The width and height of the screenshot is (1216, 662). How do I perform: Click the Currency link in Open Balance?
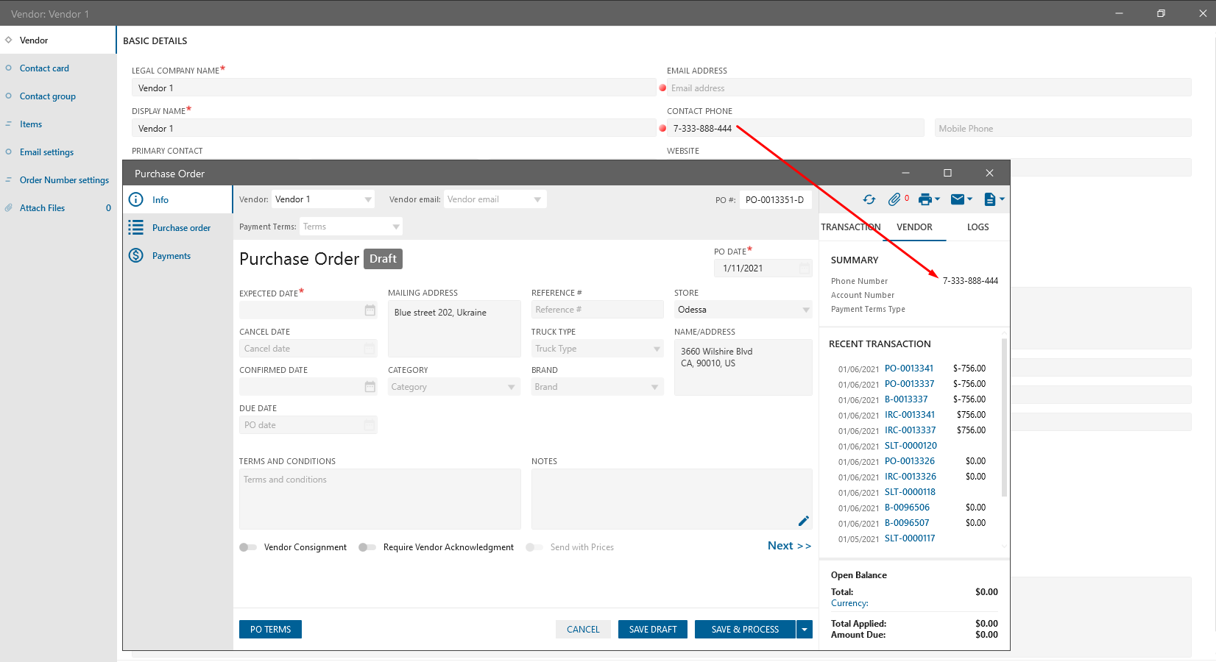click(x=849, y=603)
